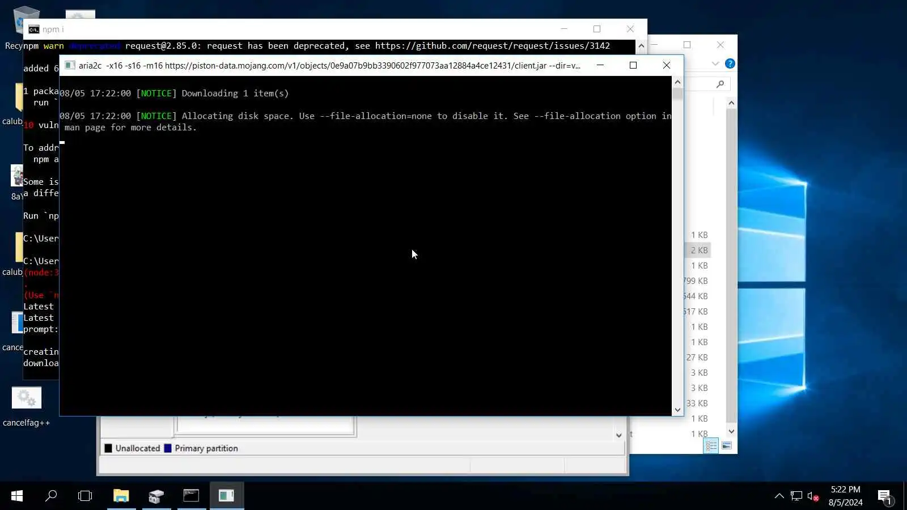Image resolution: width=907 pixels, height=510 pixels.
Task: Open the network tray icon
Action: 796,496
